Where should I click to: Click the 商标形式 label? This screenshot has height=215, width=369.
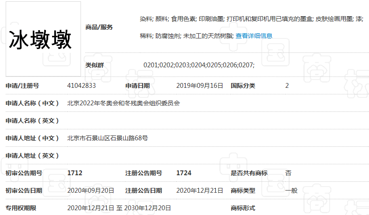pyautogui.click(x=243, y=208)
